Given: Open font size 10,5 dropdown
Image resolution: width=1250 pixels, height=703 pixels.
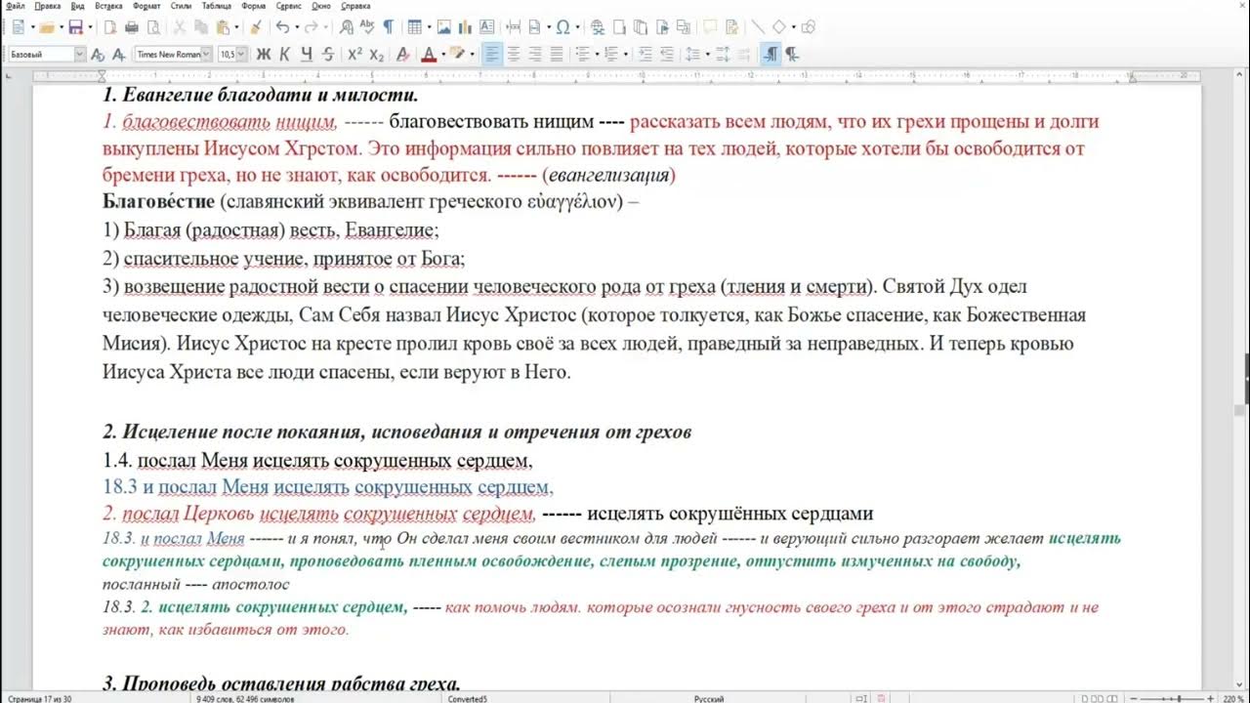Looking at the screenshot, I should (x=241, y=55).
